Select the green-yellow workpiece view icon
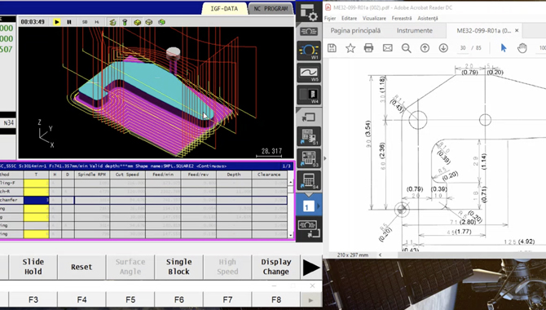546x310 pixels. 161,22
